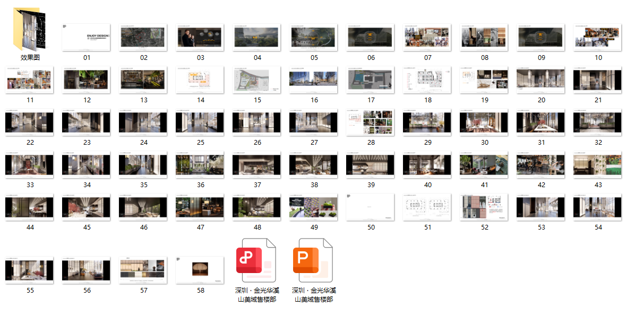Image resolution: width=626 pixels, height=316 pixels.
Task: Open image 03 showing two people
Action: [x=200, y=38]
